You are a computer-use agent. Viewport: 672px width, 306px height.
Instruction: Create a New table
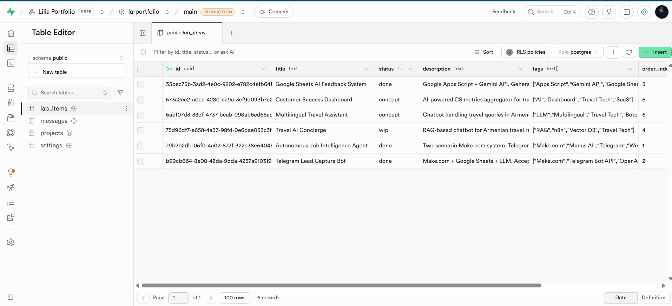pyautogui.click(x=77, y=72)
